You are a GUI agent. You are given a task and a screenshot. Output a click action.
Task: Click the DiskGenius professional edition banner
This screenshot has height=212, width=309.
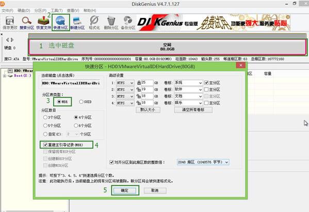pyautogui.click(x=214, y=23)
